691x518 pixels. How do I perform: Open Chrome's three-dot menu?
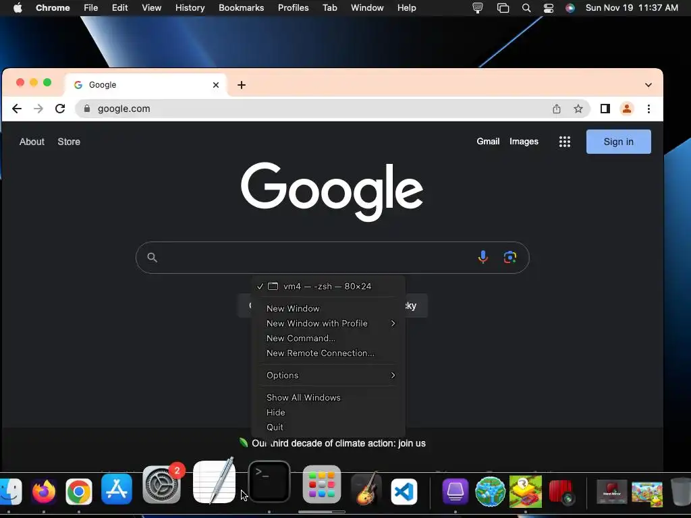pos(648,109)
